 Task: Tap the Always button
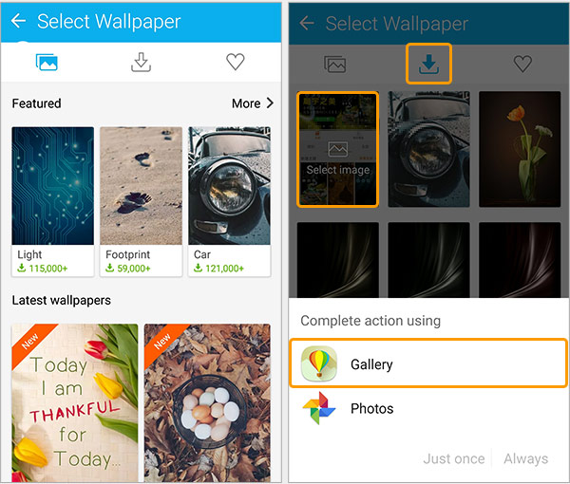click(x=525, y=458)
